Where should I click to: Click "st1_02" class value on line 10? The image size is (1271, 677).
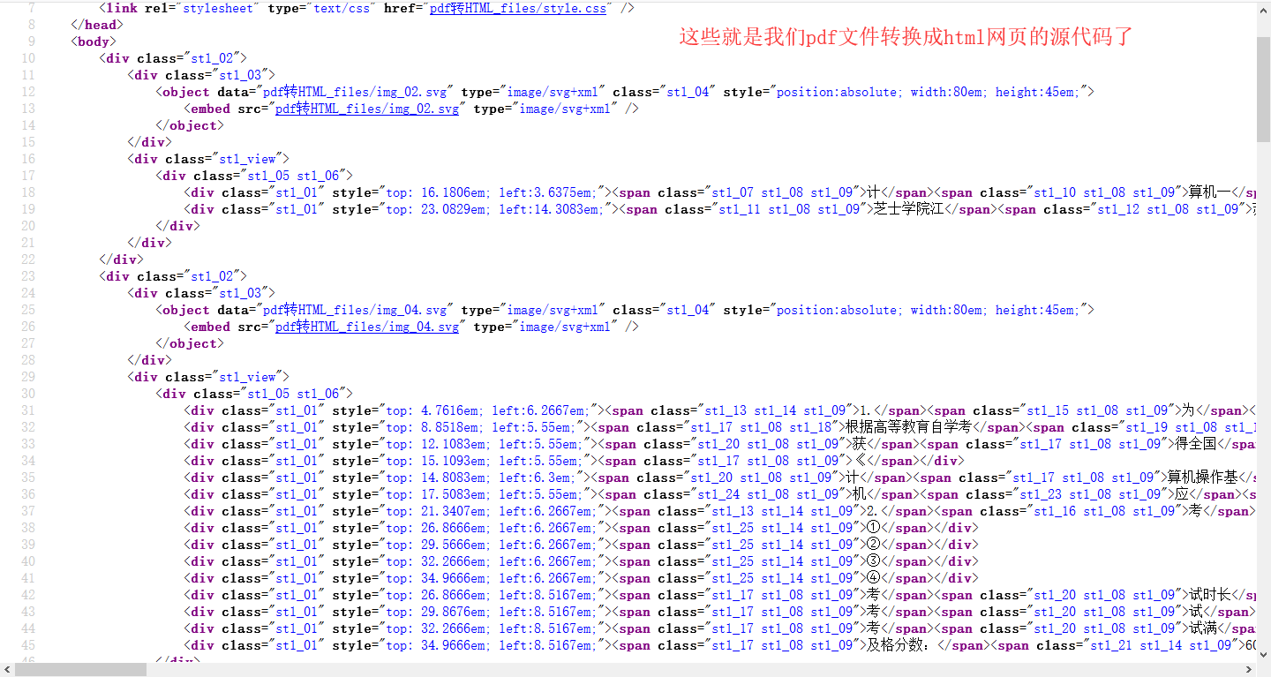pyautogui.click(x=213, y=58)
